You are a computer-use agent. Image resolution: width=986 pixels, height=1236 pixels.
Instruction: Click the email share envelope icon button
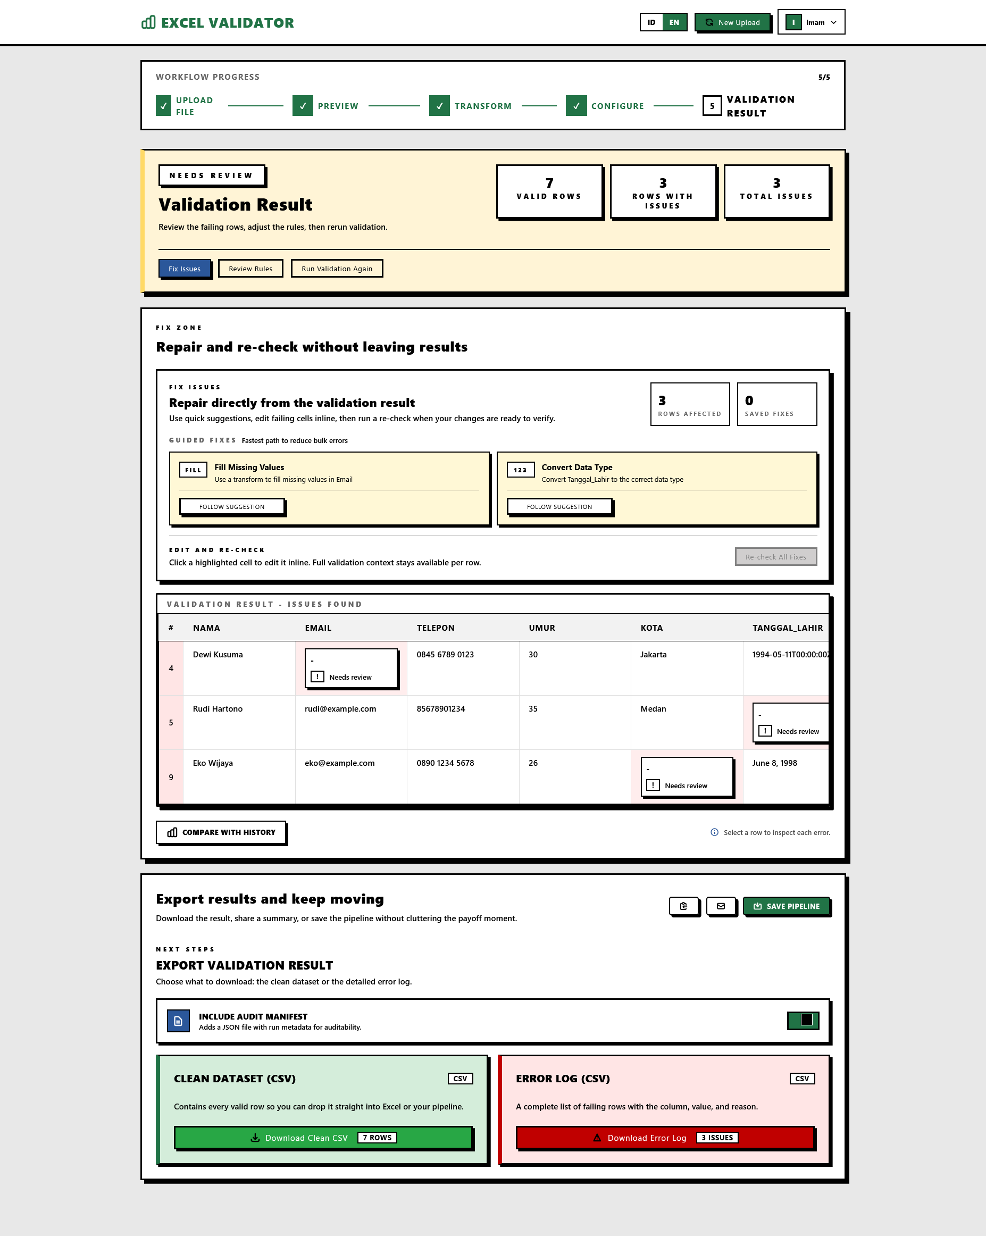(x=721, y=906)
